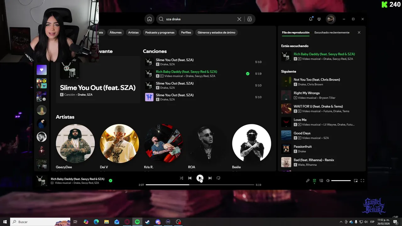
Task: Click Not You Too in the queue
Action: (x=322, y=82)
